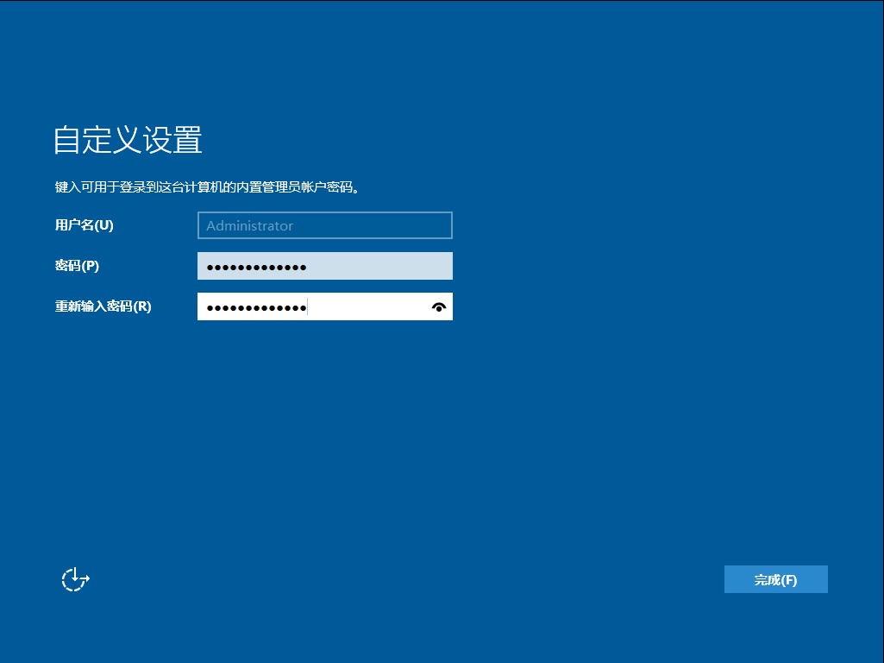
Task: Click blank space left of the eye icon
Action: 371,306
